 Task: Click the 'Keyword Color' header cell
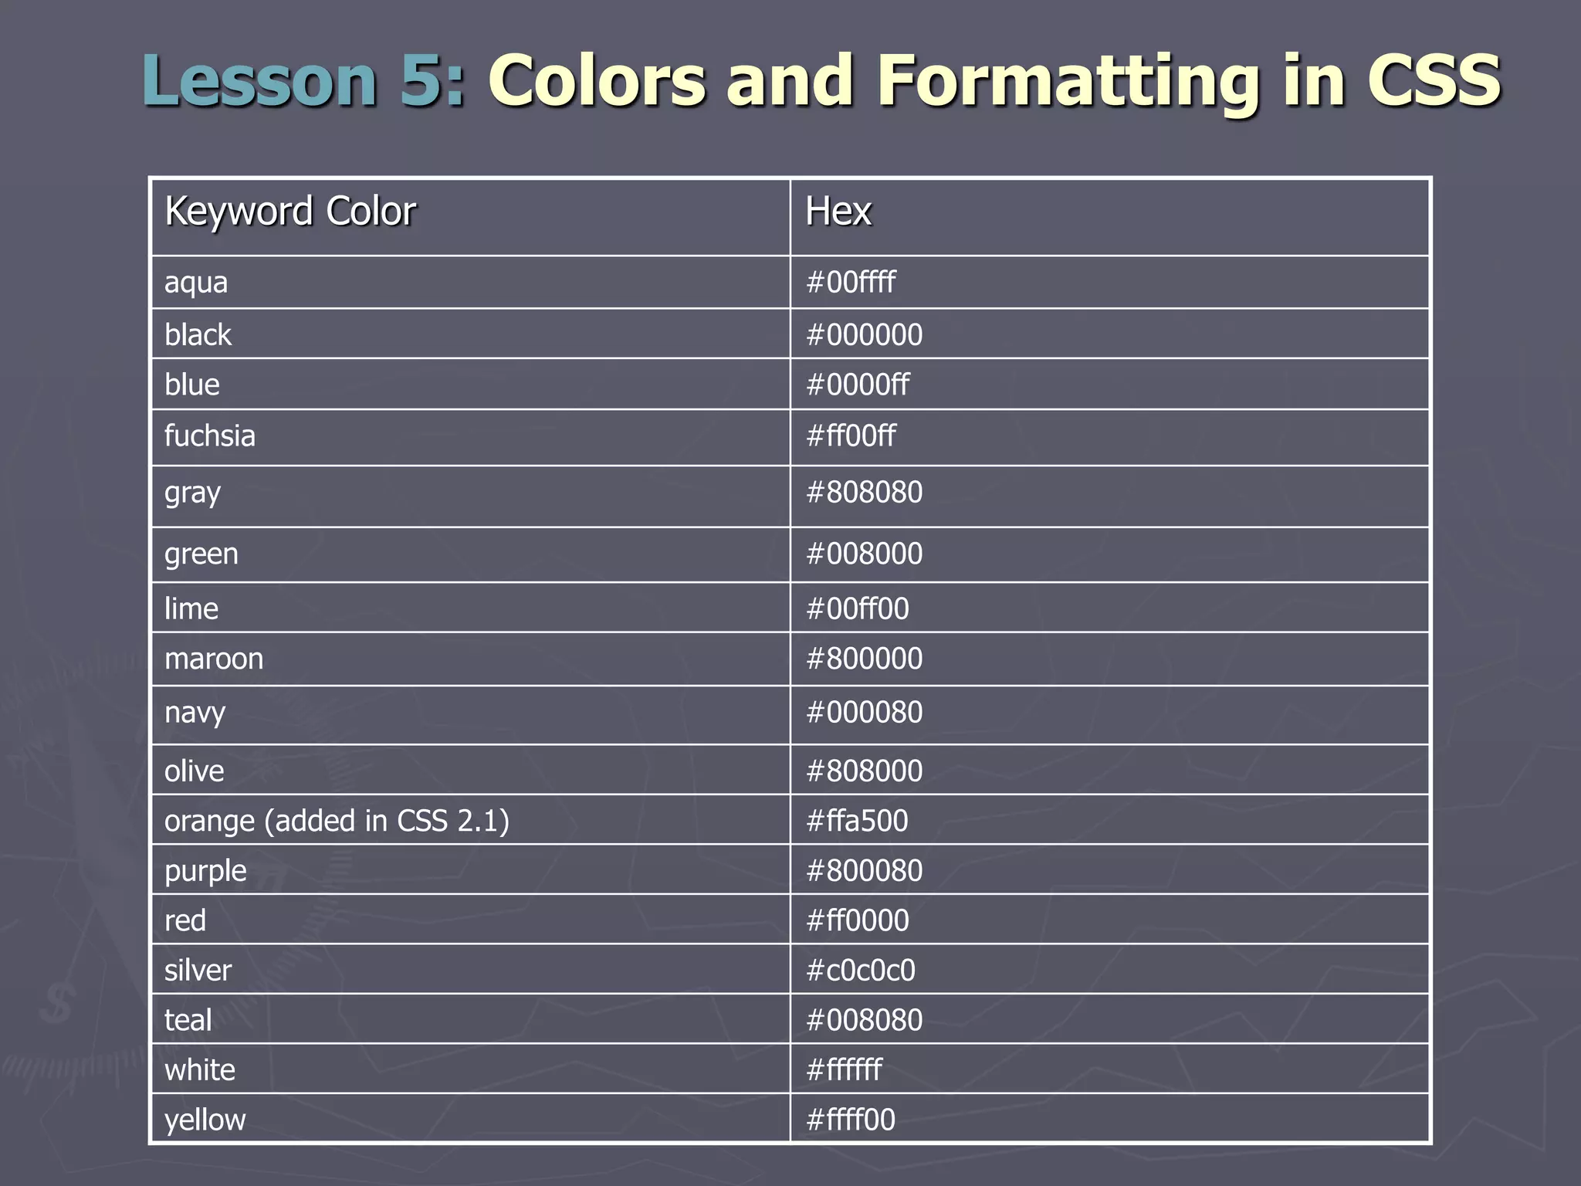point(290,212)
